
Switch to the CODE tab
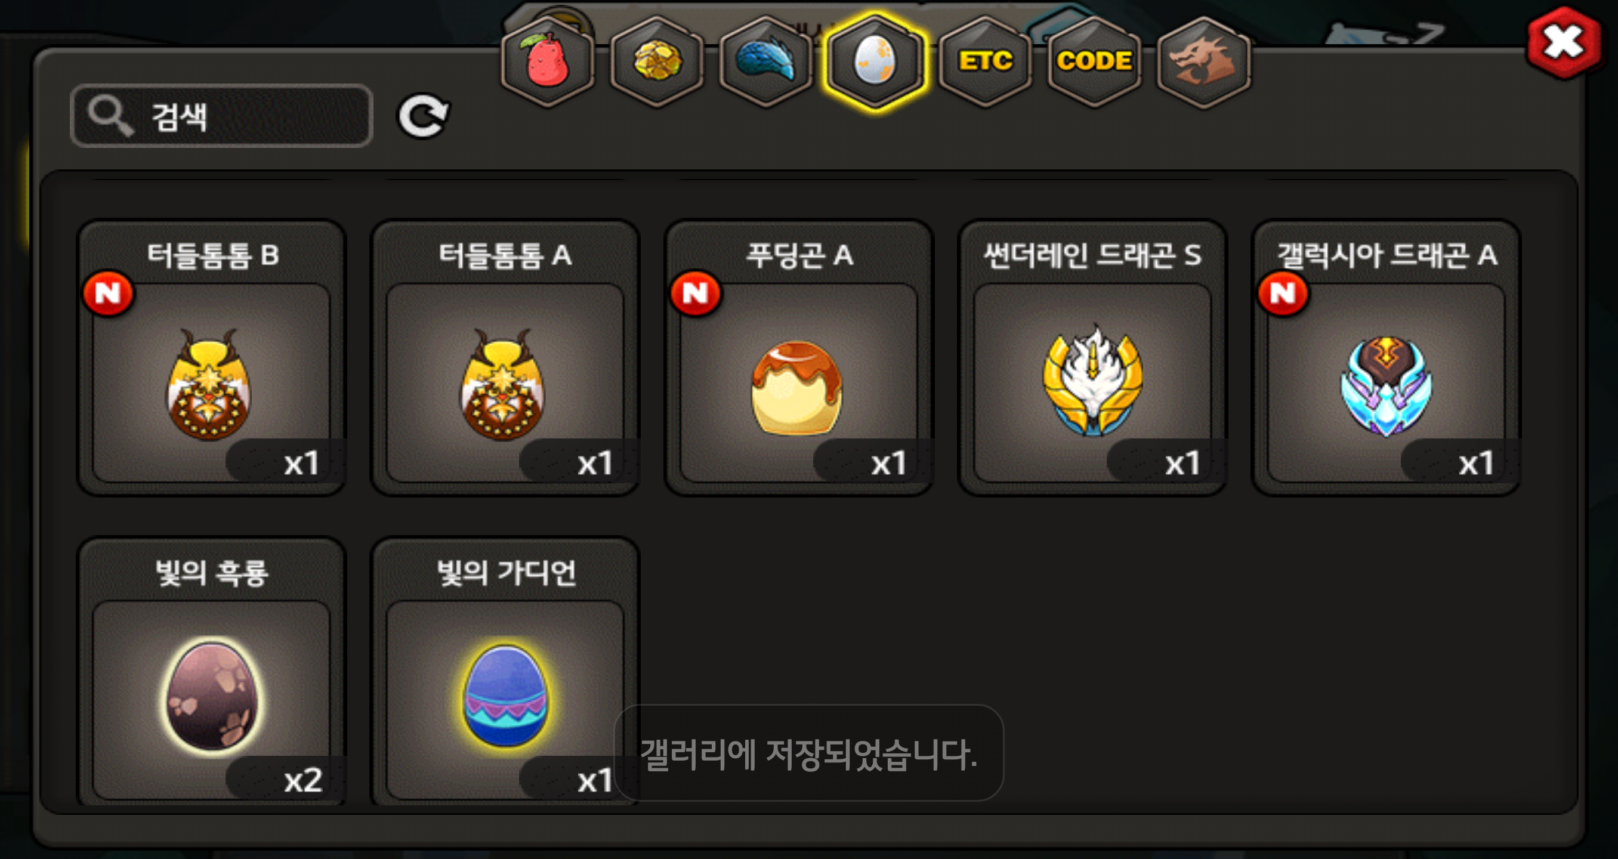click(1094, 61)
